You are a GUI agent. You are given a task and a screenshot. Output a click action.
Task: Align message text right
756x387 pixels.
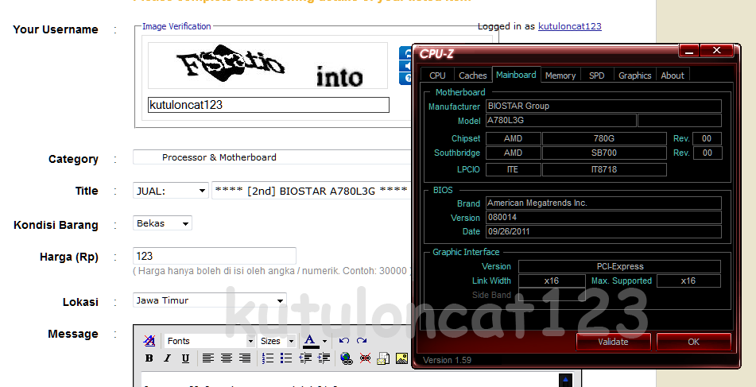pos(245,358)
